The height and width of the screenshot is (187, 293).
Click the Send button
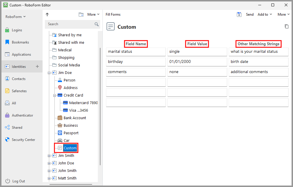click(250, 14)
